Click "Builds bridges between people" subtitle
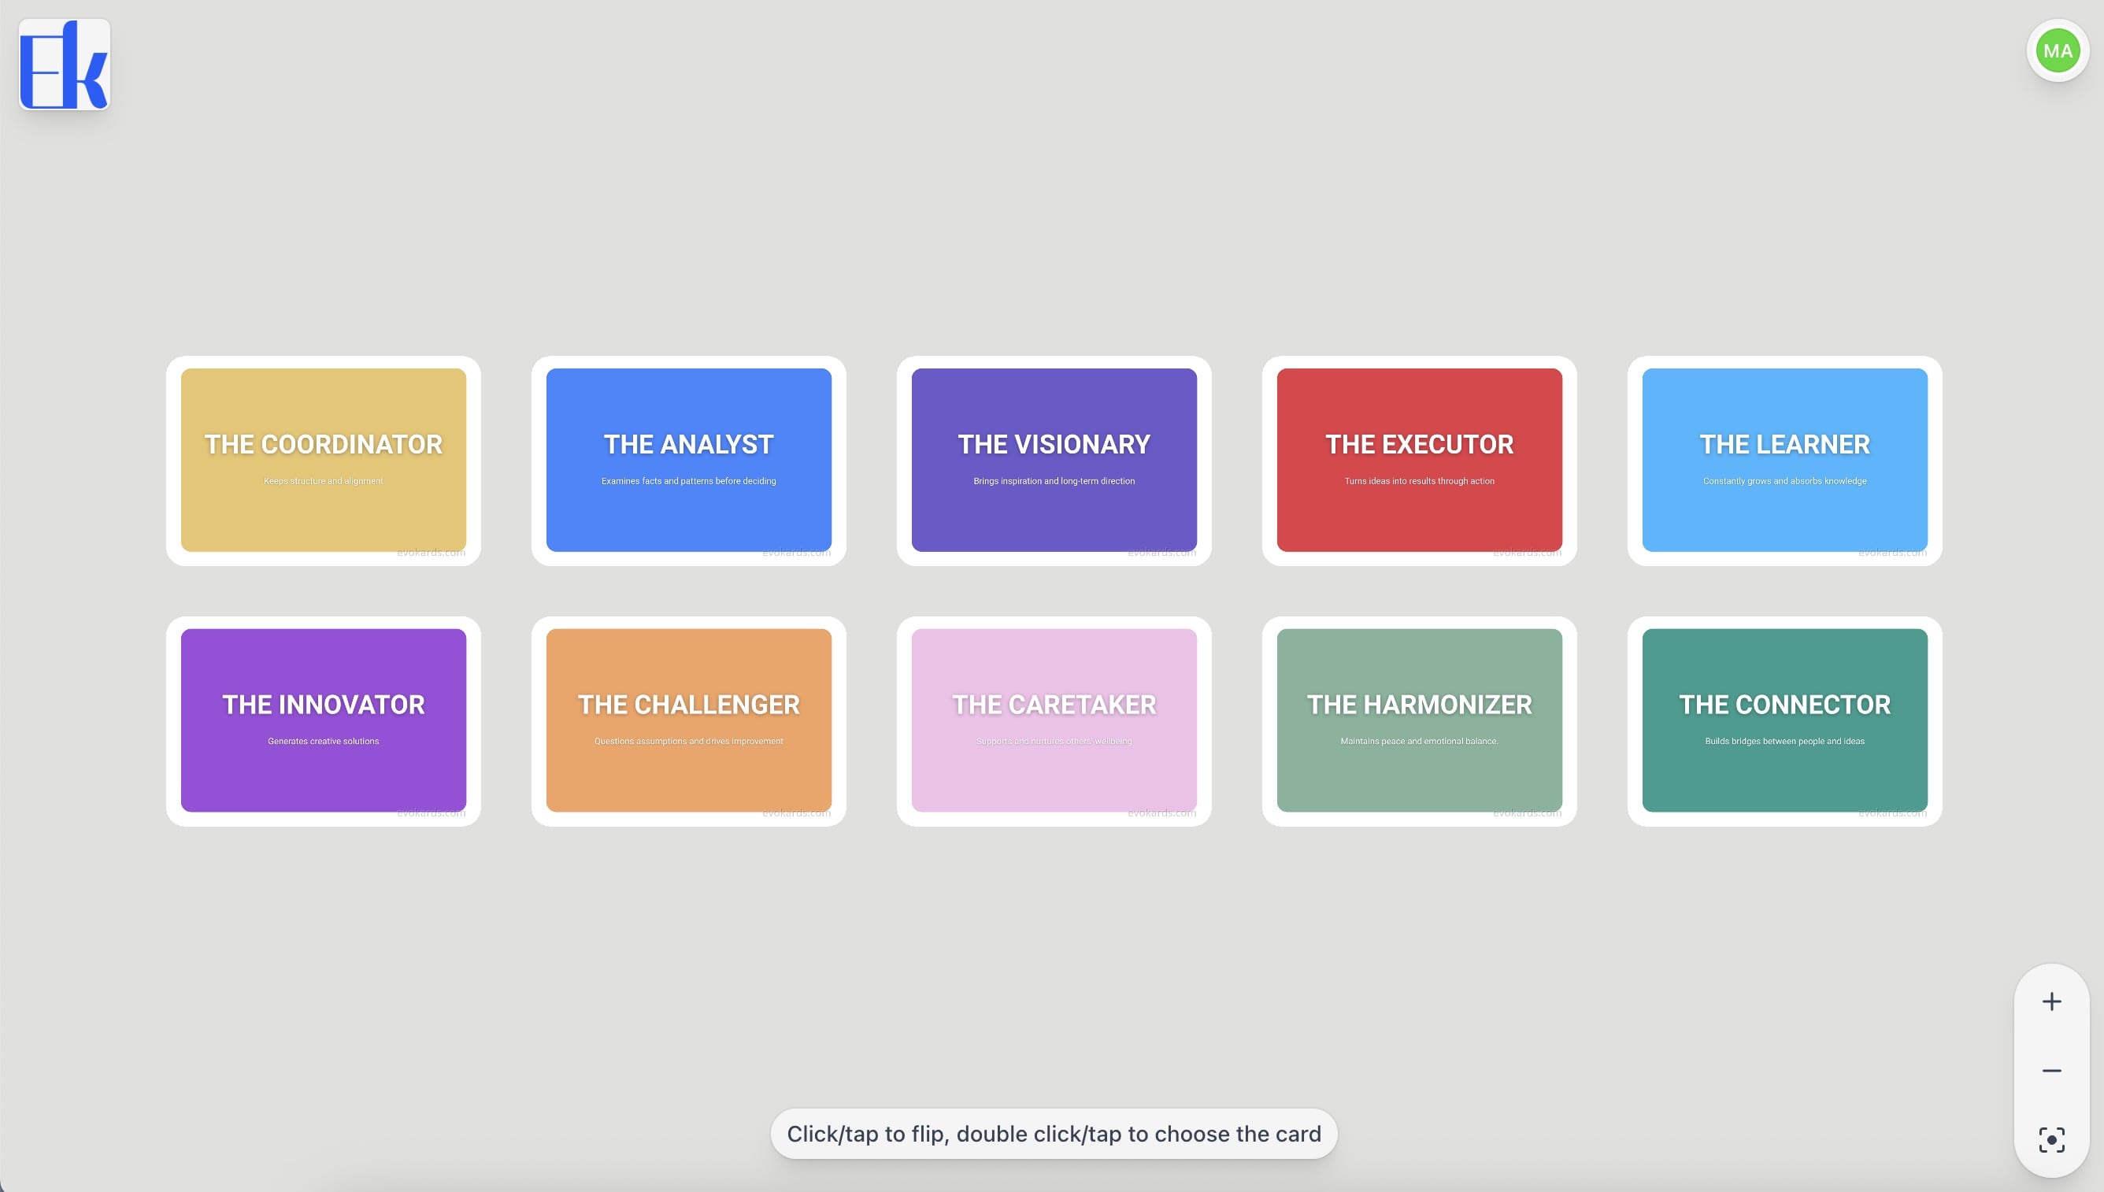Screen dimensions: 2104x1192 click(1784, 742)
